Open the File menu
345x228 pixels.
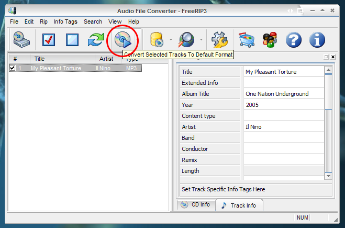[14, 21]
